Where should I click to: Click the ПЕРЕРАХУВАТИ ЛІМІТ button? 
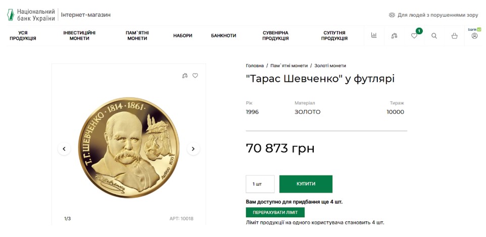click(275, 212)
